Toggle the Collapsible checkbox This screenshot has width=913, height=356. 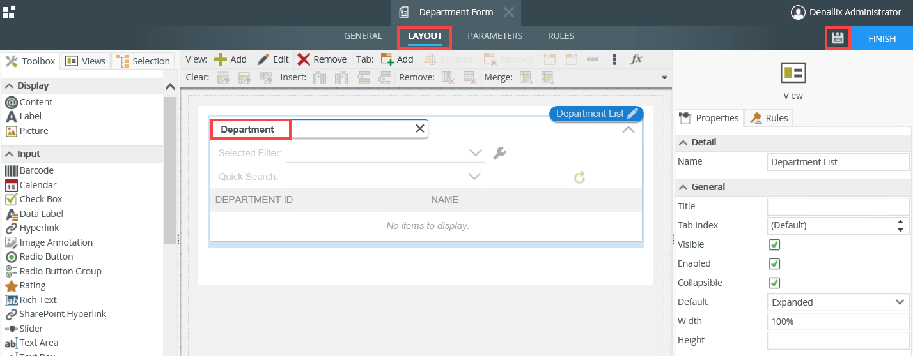[774, 283]
